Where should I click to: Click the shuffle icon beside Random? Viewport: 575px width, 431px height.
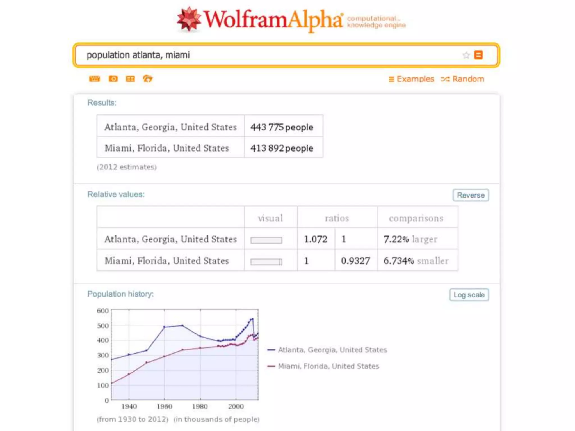[x=445, y=79]
